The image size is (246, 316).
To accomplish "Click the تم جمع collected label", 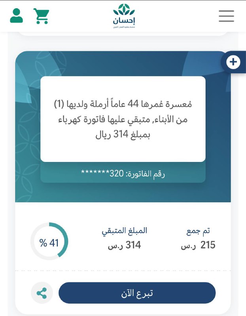I will [198, 231].
